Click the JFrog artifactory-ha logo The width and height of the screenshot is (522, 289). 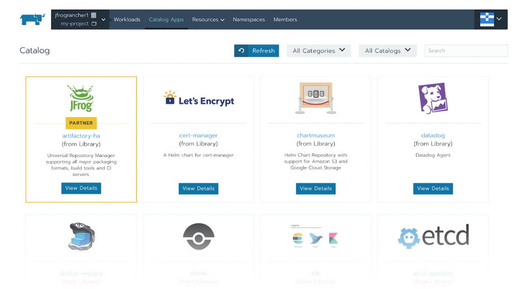(x=81, y=99)
